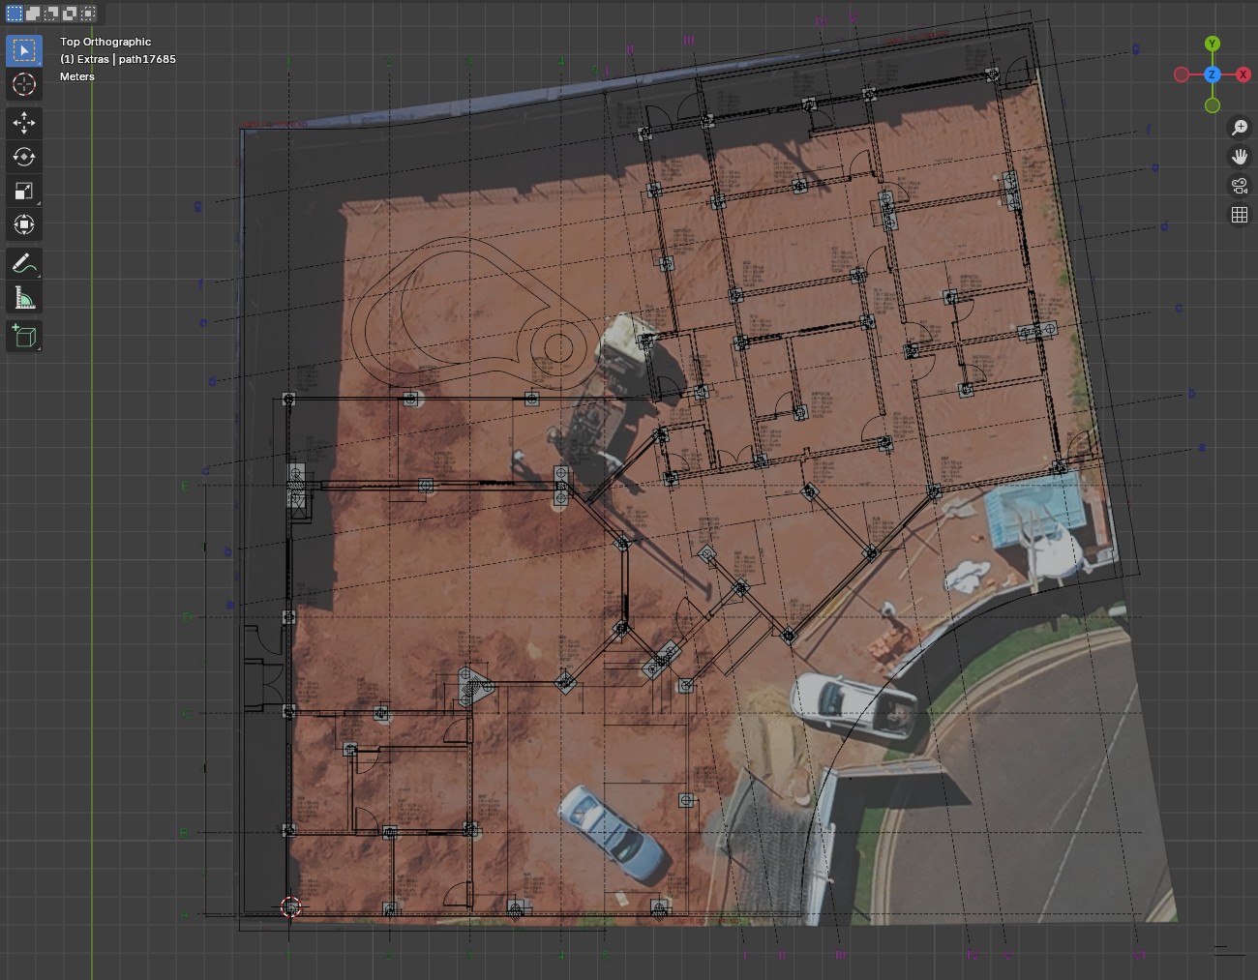This screenshot has height=980, width=1258.
Task: Select the Add Cube tool
Action: click(24, 336)
